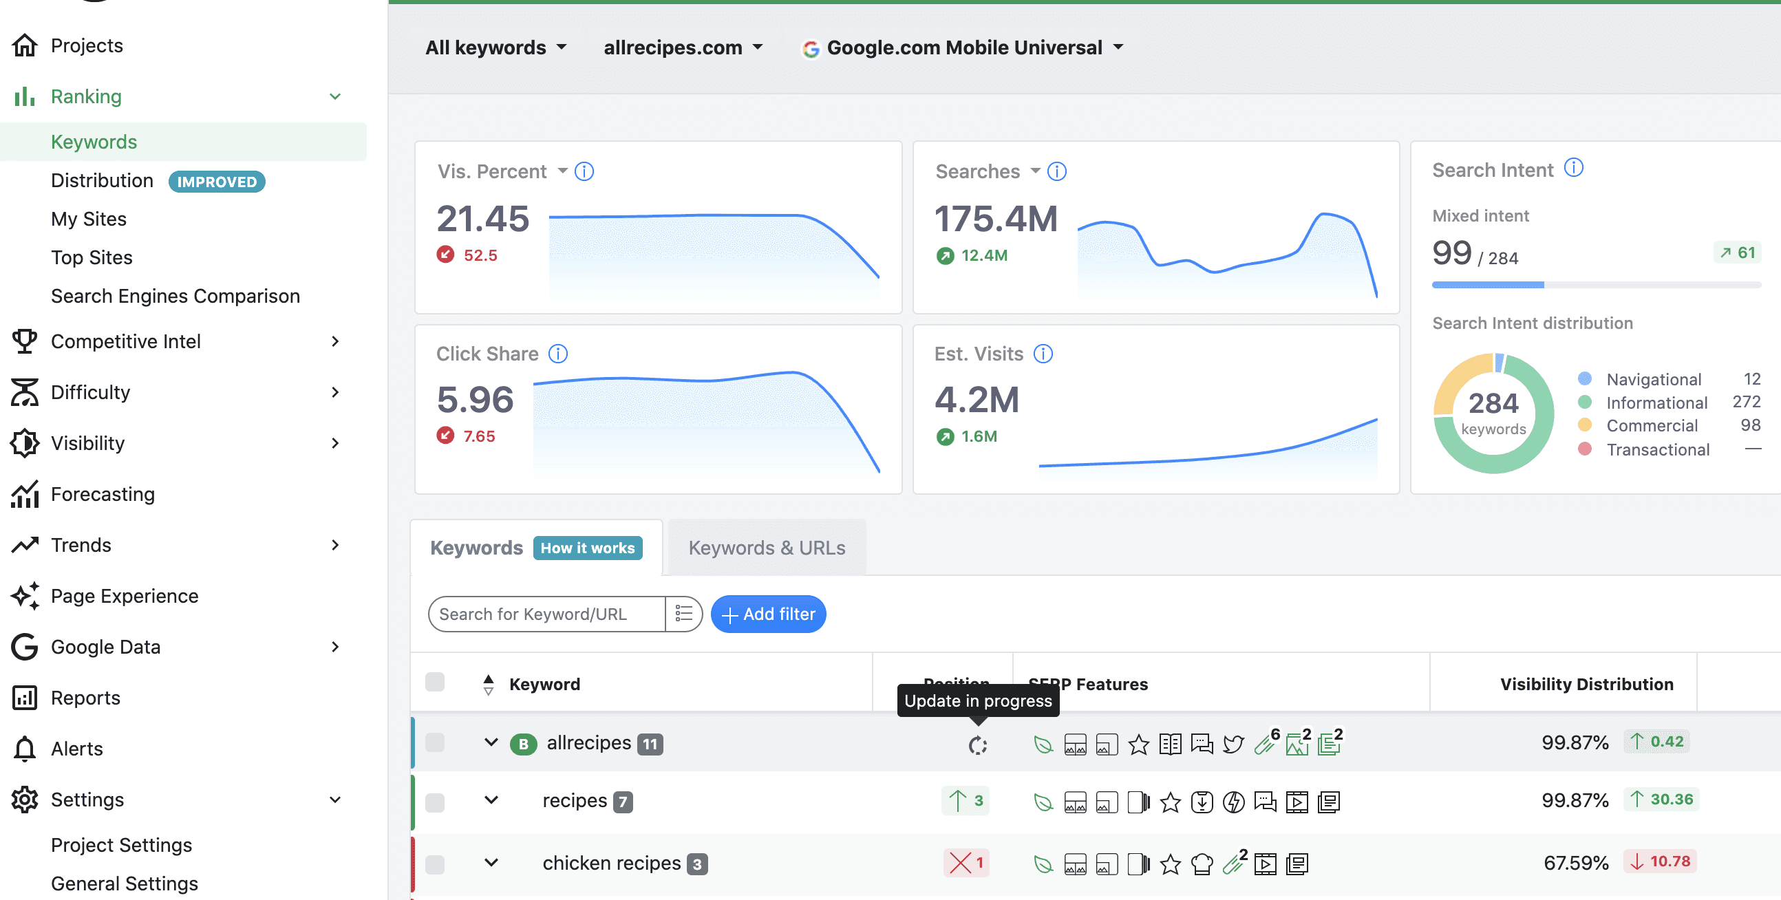Image resolution: width=1781 pixels, height=900 pixels.
Task: Click the Ranking bar chart icon
Action: point(25,97)
